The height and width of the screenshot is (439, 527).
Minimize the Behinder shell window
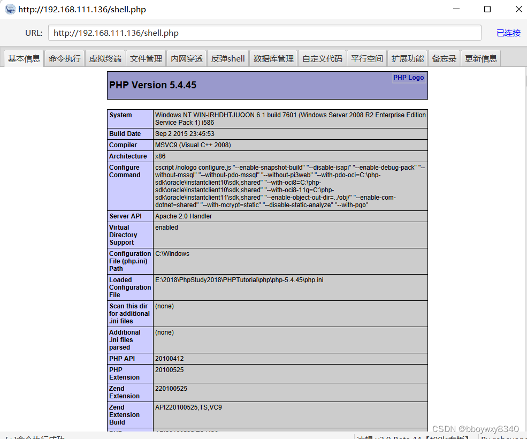click(x=456, y=9)
